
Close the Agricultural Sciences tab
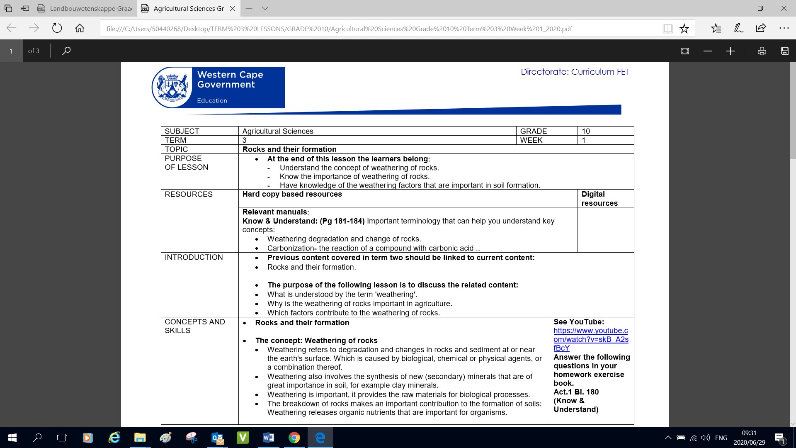[x=233, y=8]
